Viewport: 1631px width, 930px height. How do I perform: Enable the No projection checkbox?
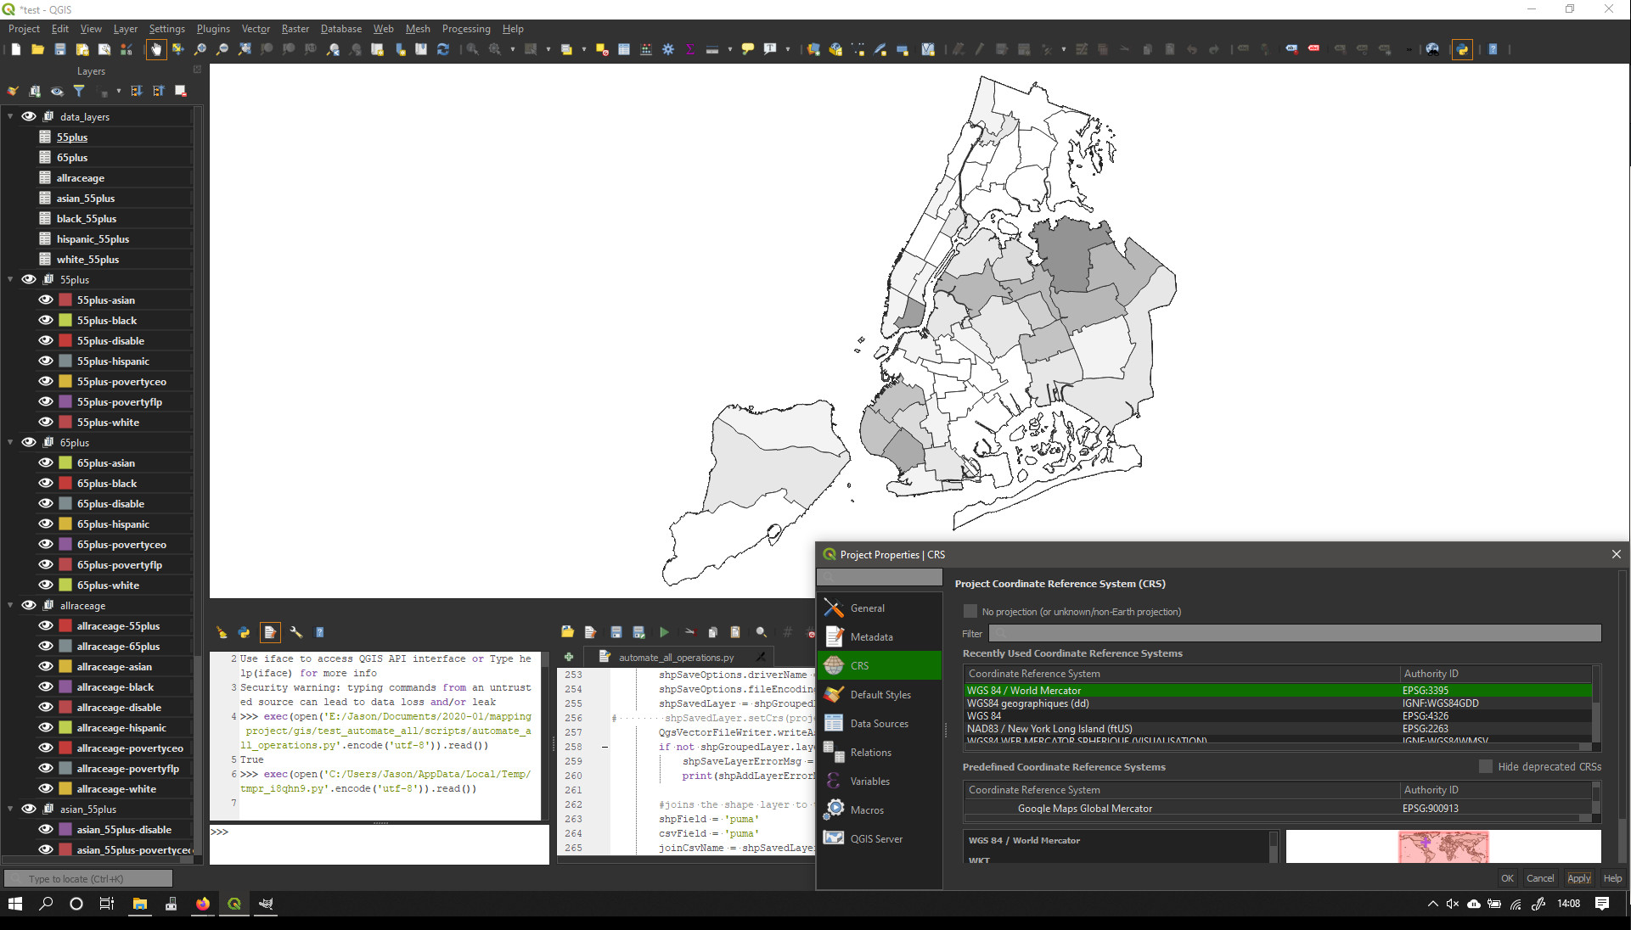tap(970, 611)
